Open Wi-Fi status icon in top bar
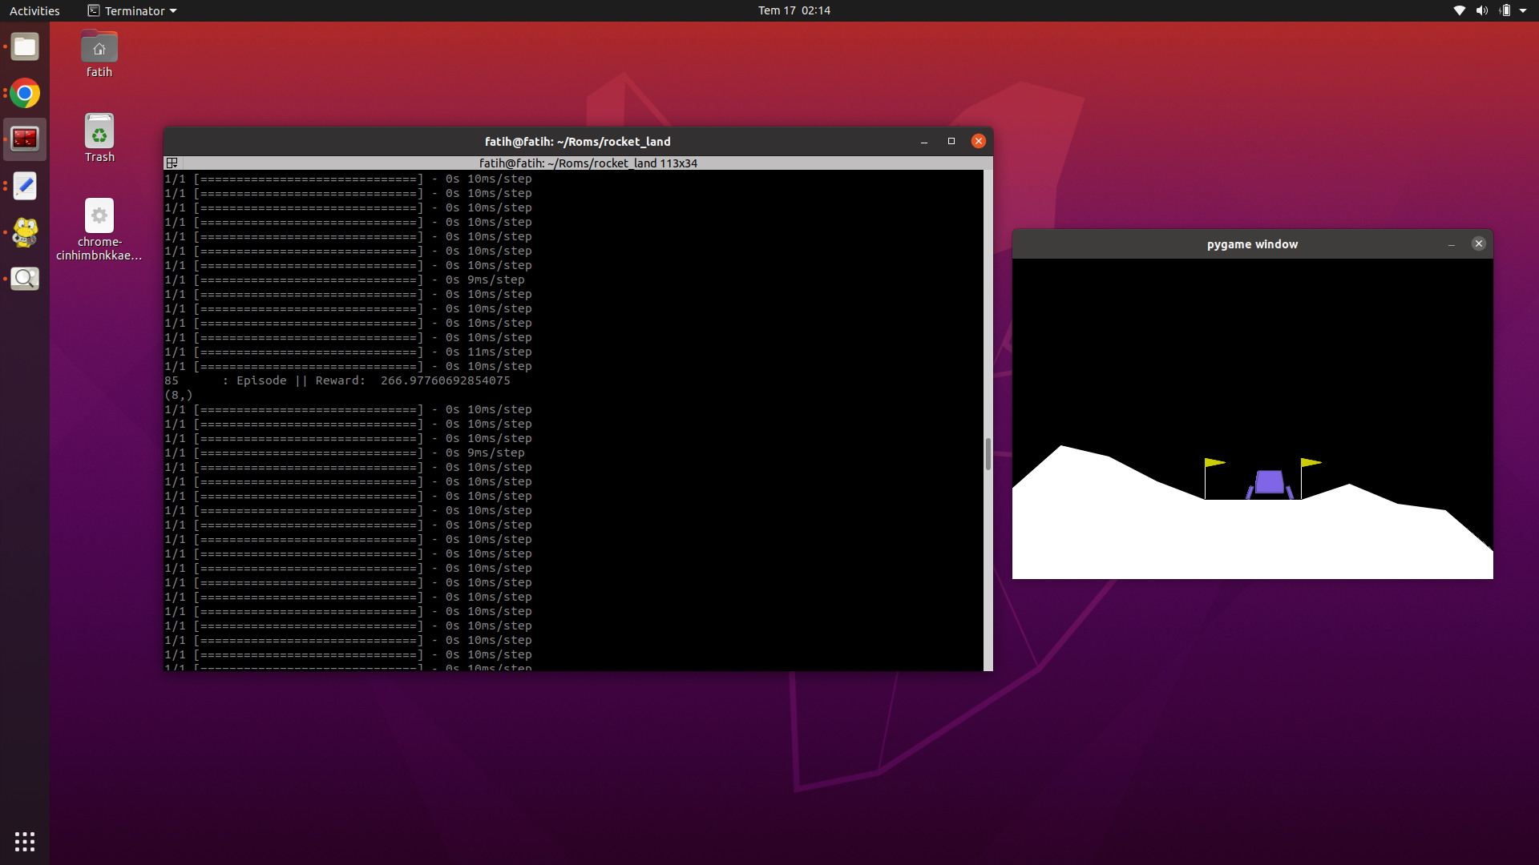 1460,10
